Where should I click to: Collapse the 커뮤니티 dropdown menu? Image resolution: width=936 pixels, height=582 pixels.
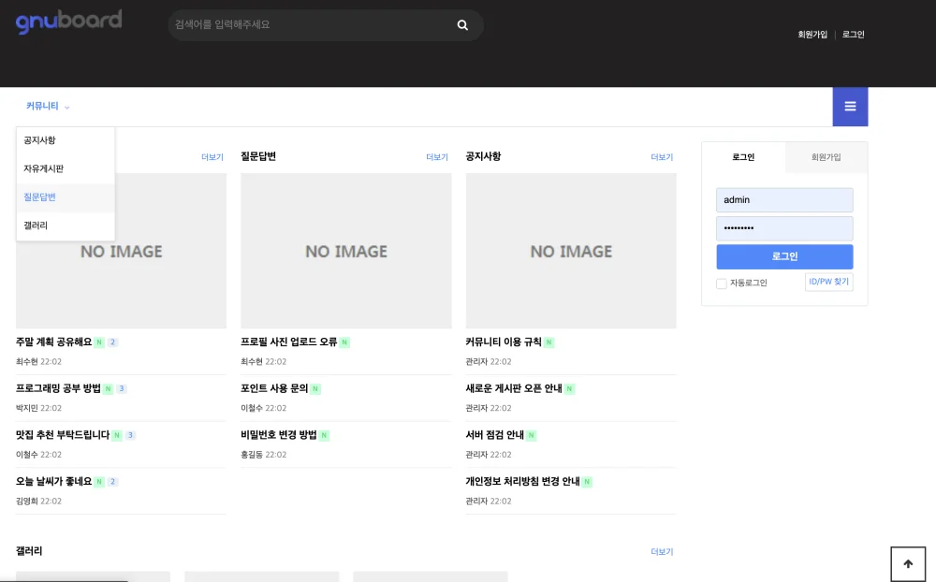point(48,107)
